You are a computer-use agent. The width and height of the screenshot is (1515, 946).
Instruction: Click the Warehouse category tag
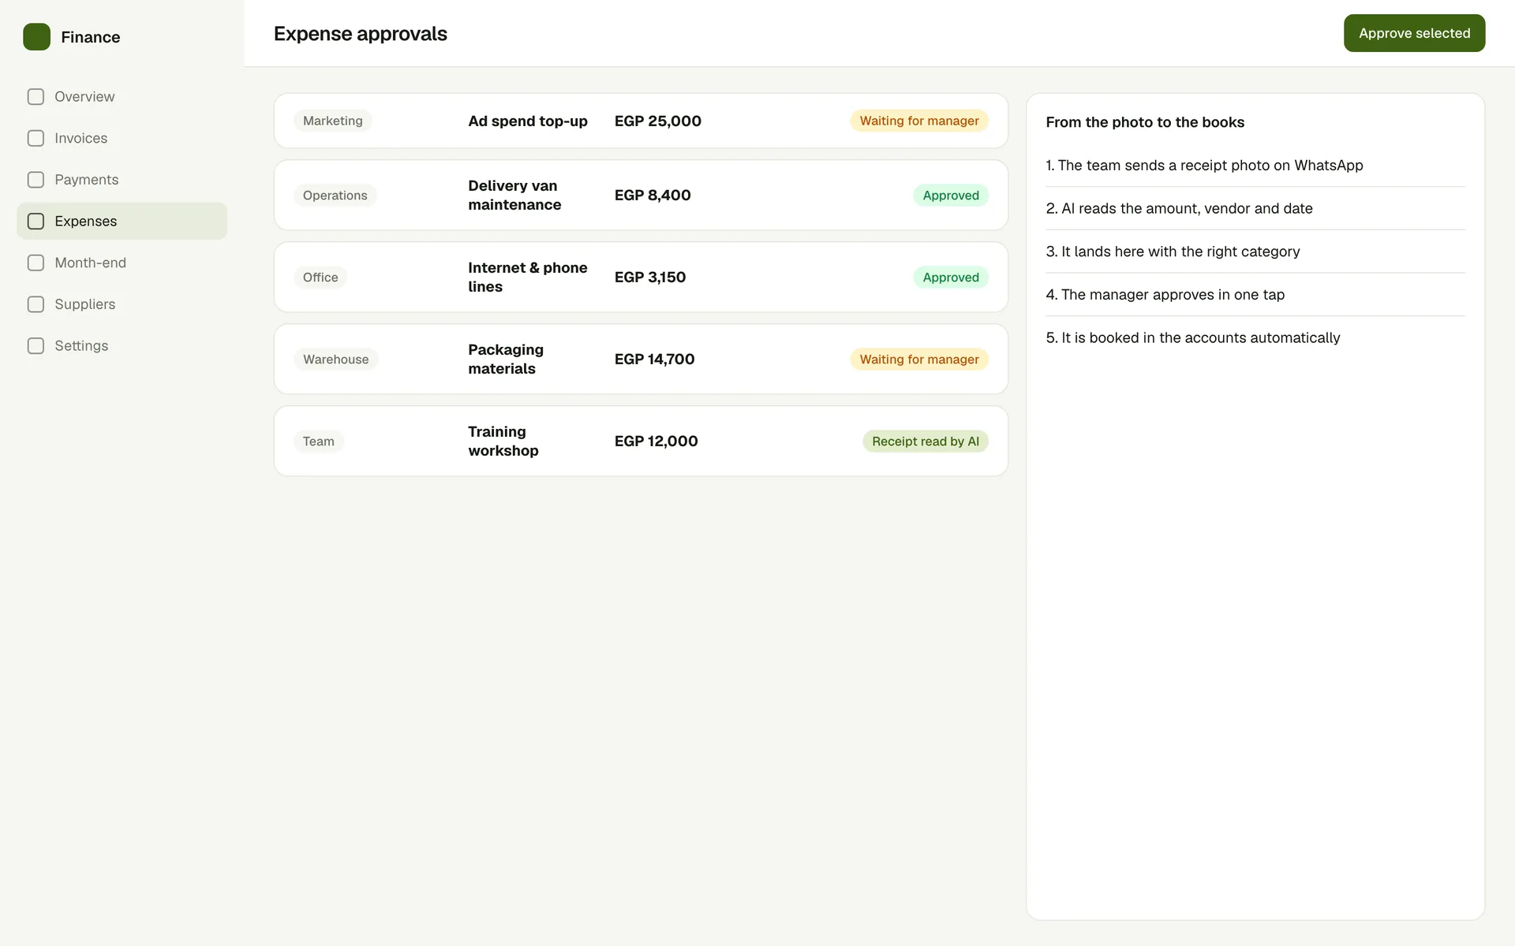pyautogui.click(x=335, y=359)
